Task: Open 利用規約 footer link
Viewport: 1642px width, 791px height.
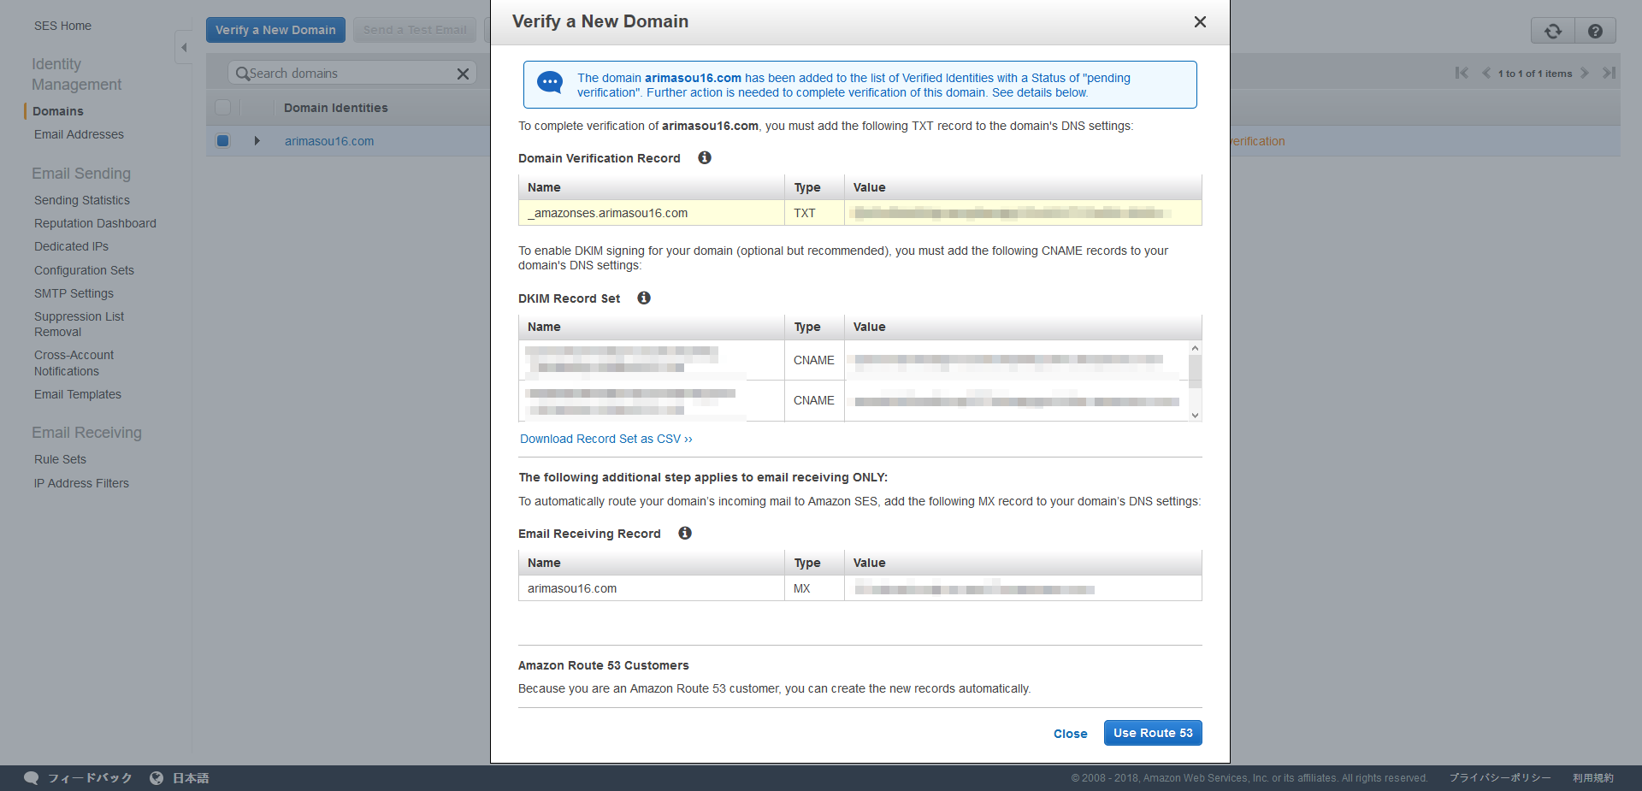Action: [1592, 778]
